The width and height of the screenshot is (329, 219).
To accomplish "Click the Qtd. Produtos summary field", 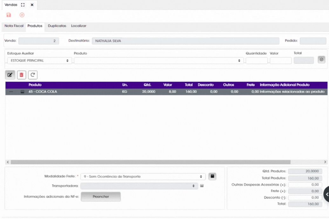I will coord(305,171).
